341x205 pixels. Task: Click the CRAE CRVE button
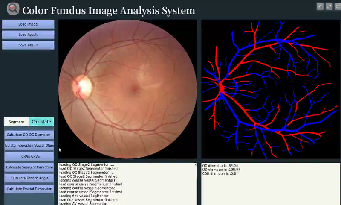pos(29,156)
